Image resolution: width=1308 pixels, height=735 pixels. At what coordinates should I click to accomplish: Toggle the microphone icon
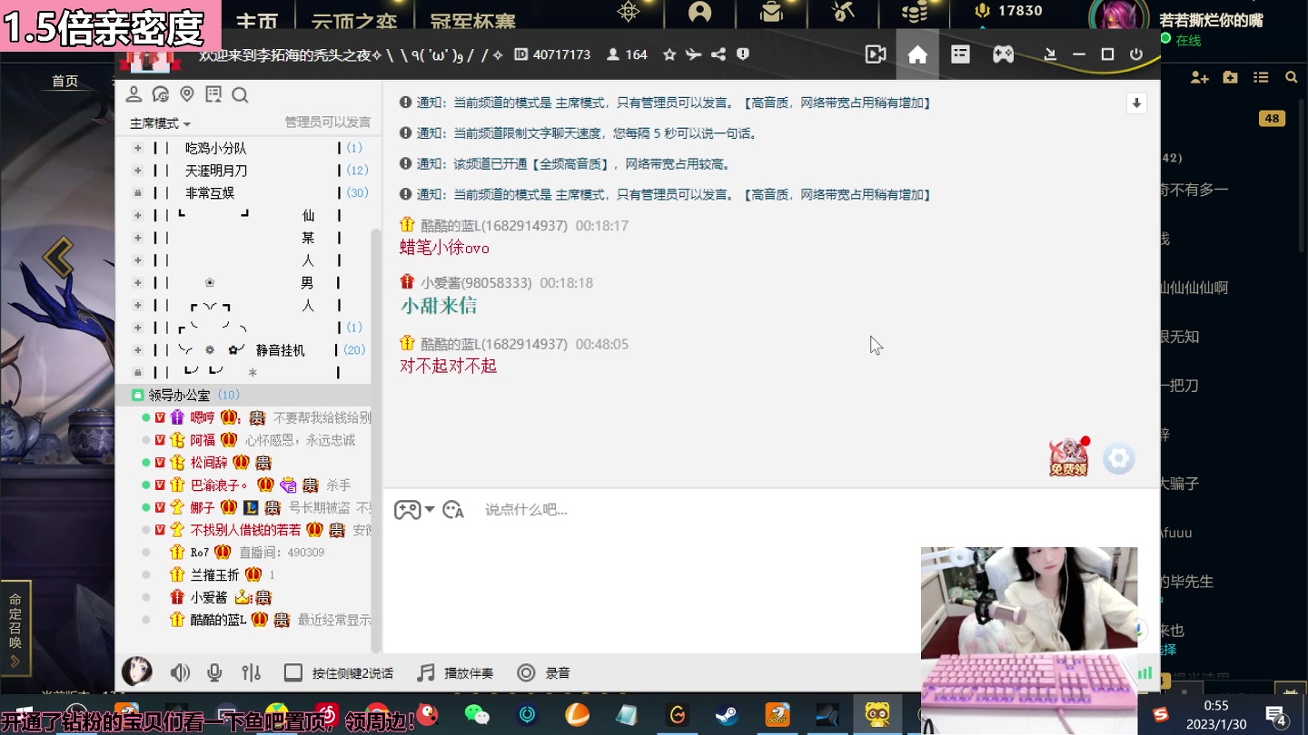214,673
